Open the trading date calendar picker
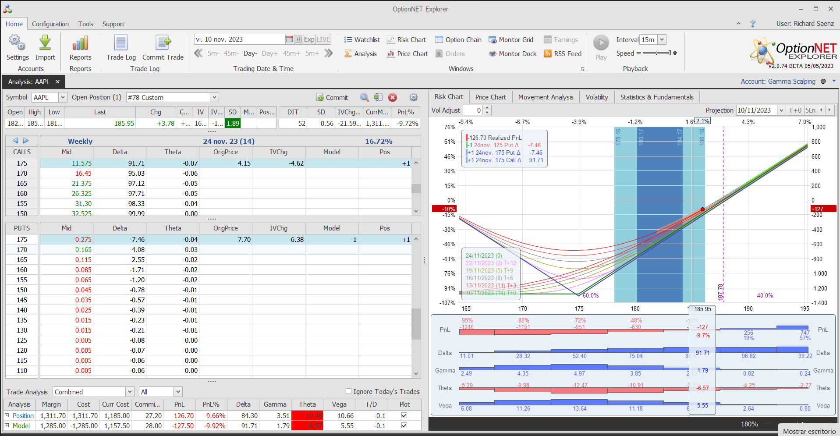This screenshot has width=840, height=436. point(289,39)
